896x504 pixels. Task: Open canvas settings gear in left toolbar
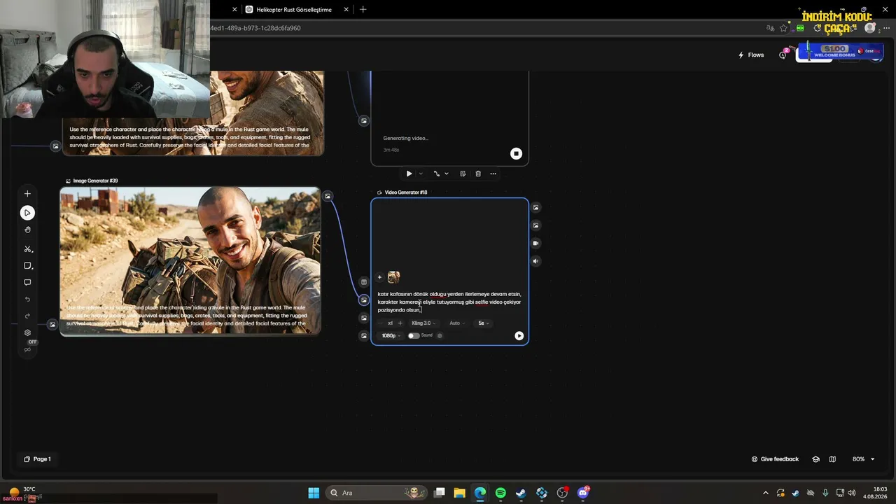pos(27,333)
